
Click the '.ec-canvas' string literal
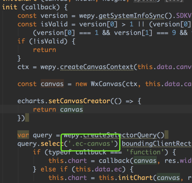91,144
